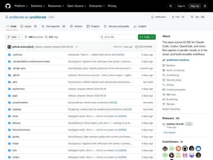This screenshot has width=213, height=160.
Task: Open the AGPL-3.0 license link
Action: pyautogui.click(x=175, y=70)
